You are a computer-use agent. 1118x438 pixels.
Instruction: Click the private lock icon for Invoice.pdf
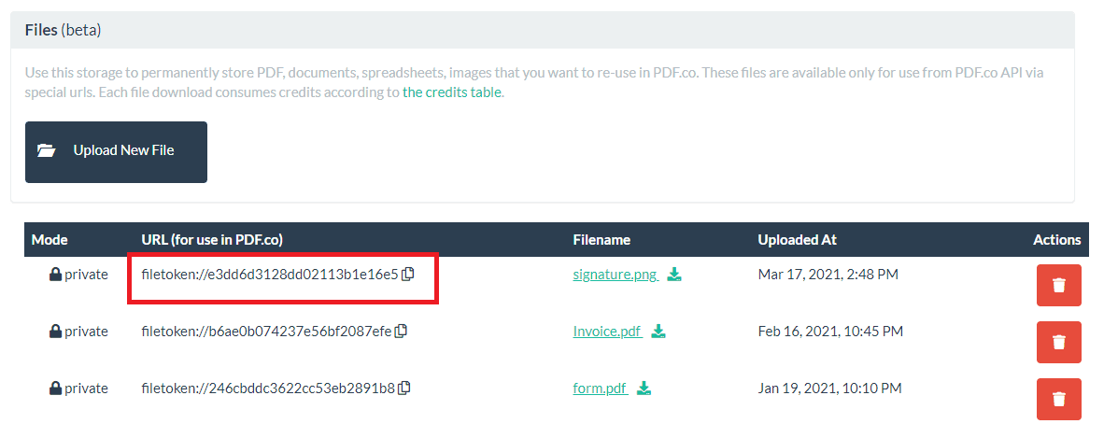pos(55,332)
